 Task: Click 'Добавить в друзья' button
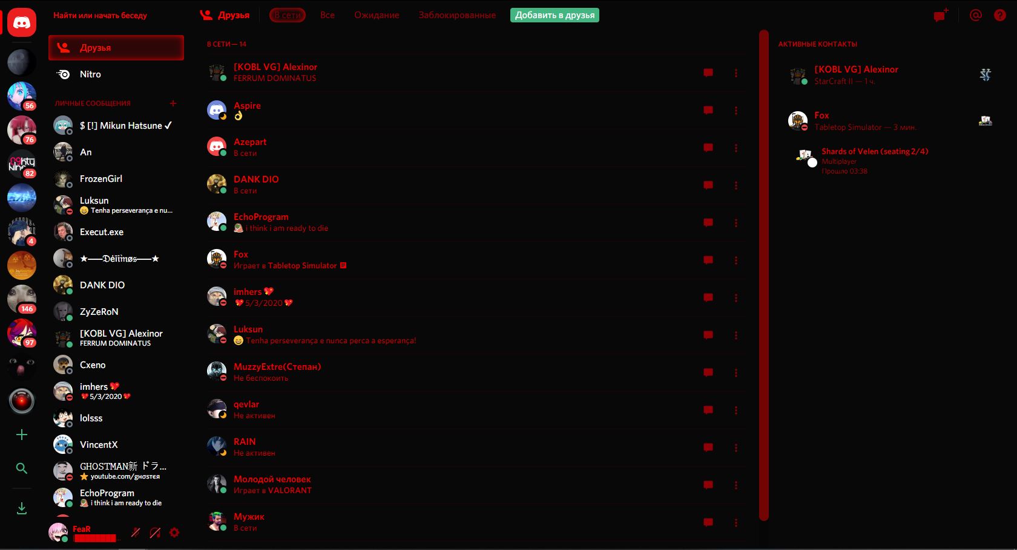555,15
